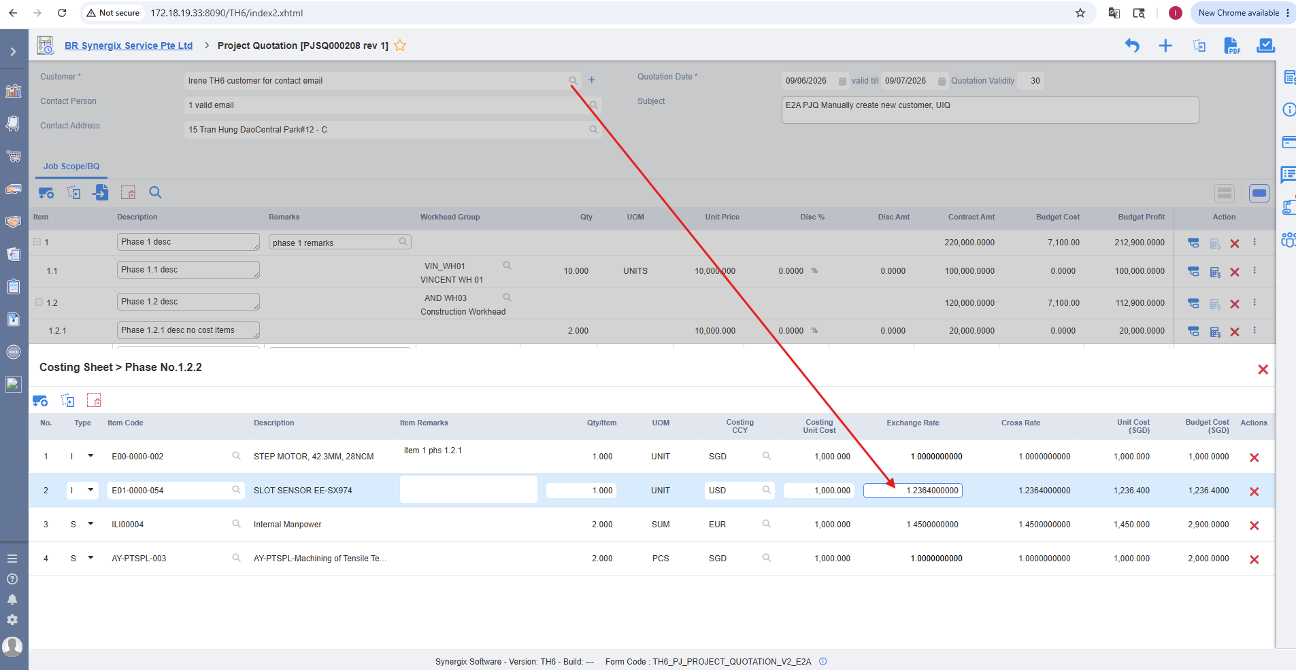Open the shopping cart module in left sidebar
The height and width of the screenshot is (670, 1296).
coord(13,156)
